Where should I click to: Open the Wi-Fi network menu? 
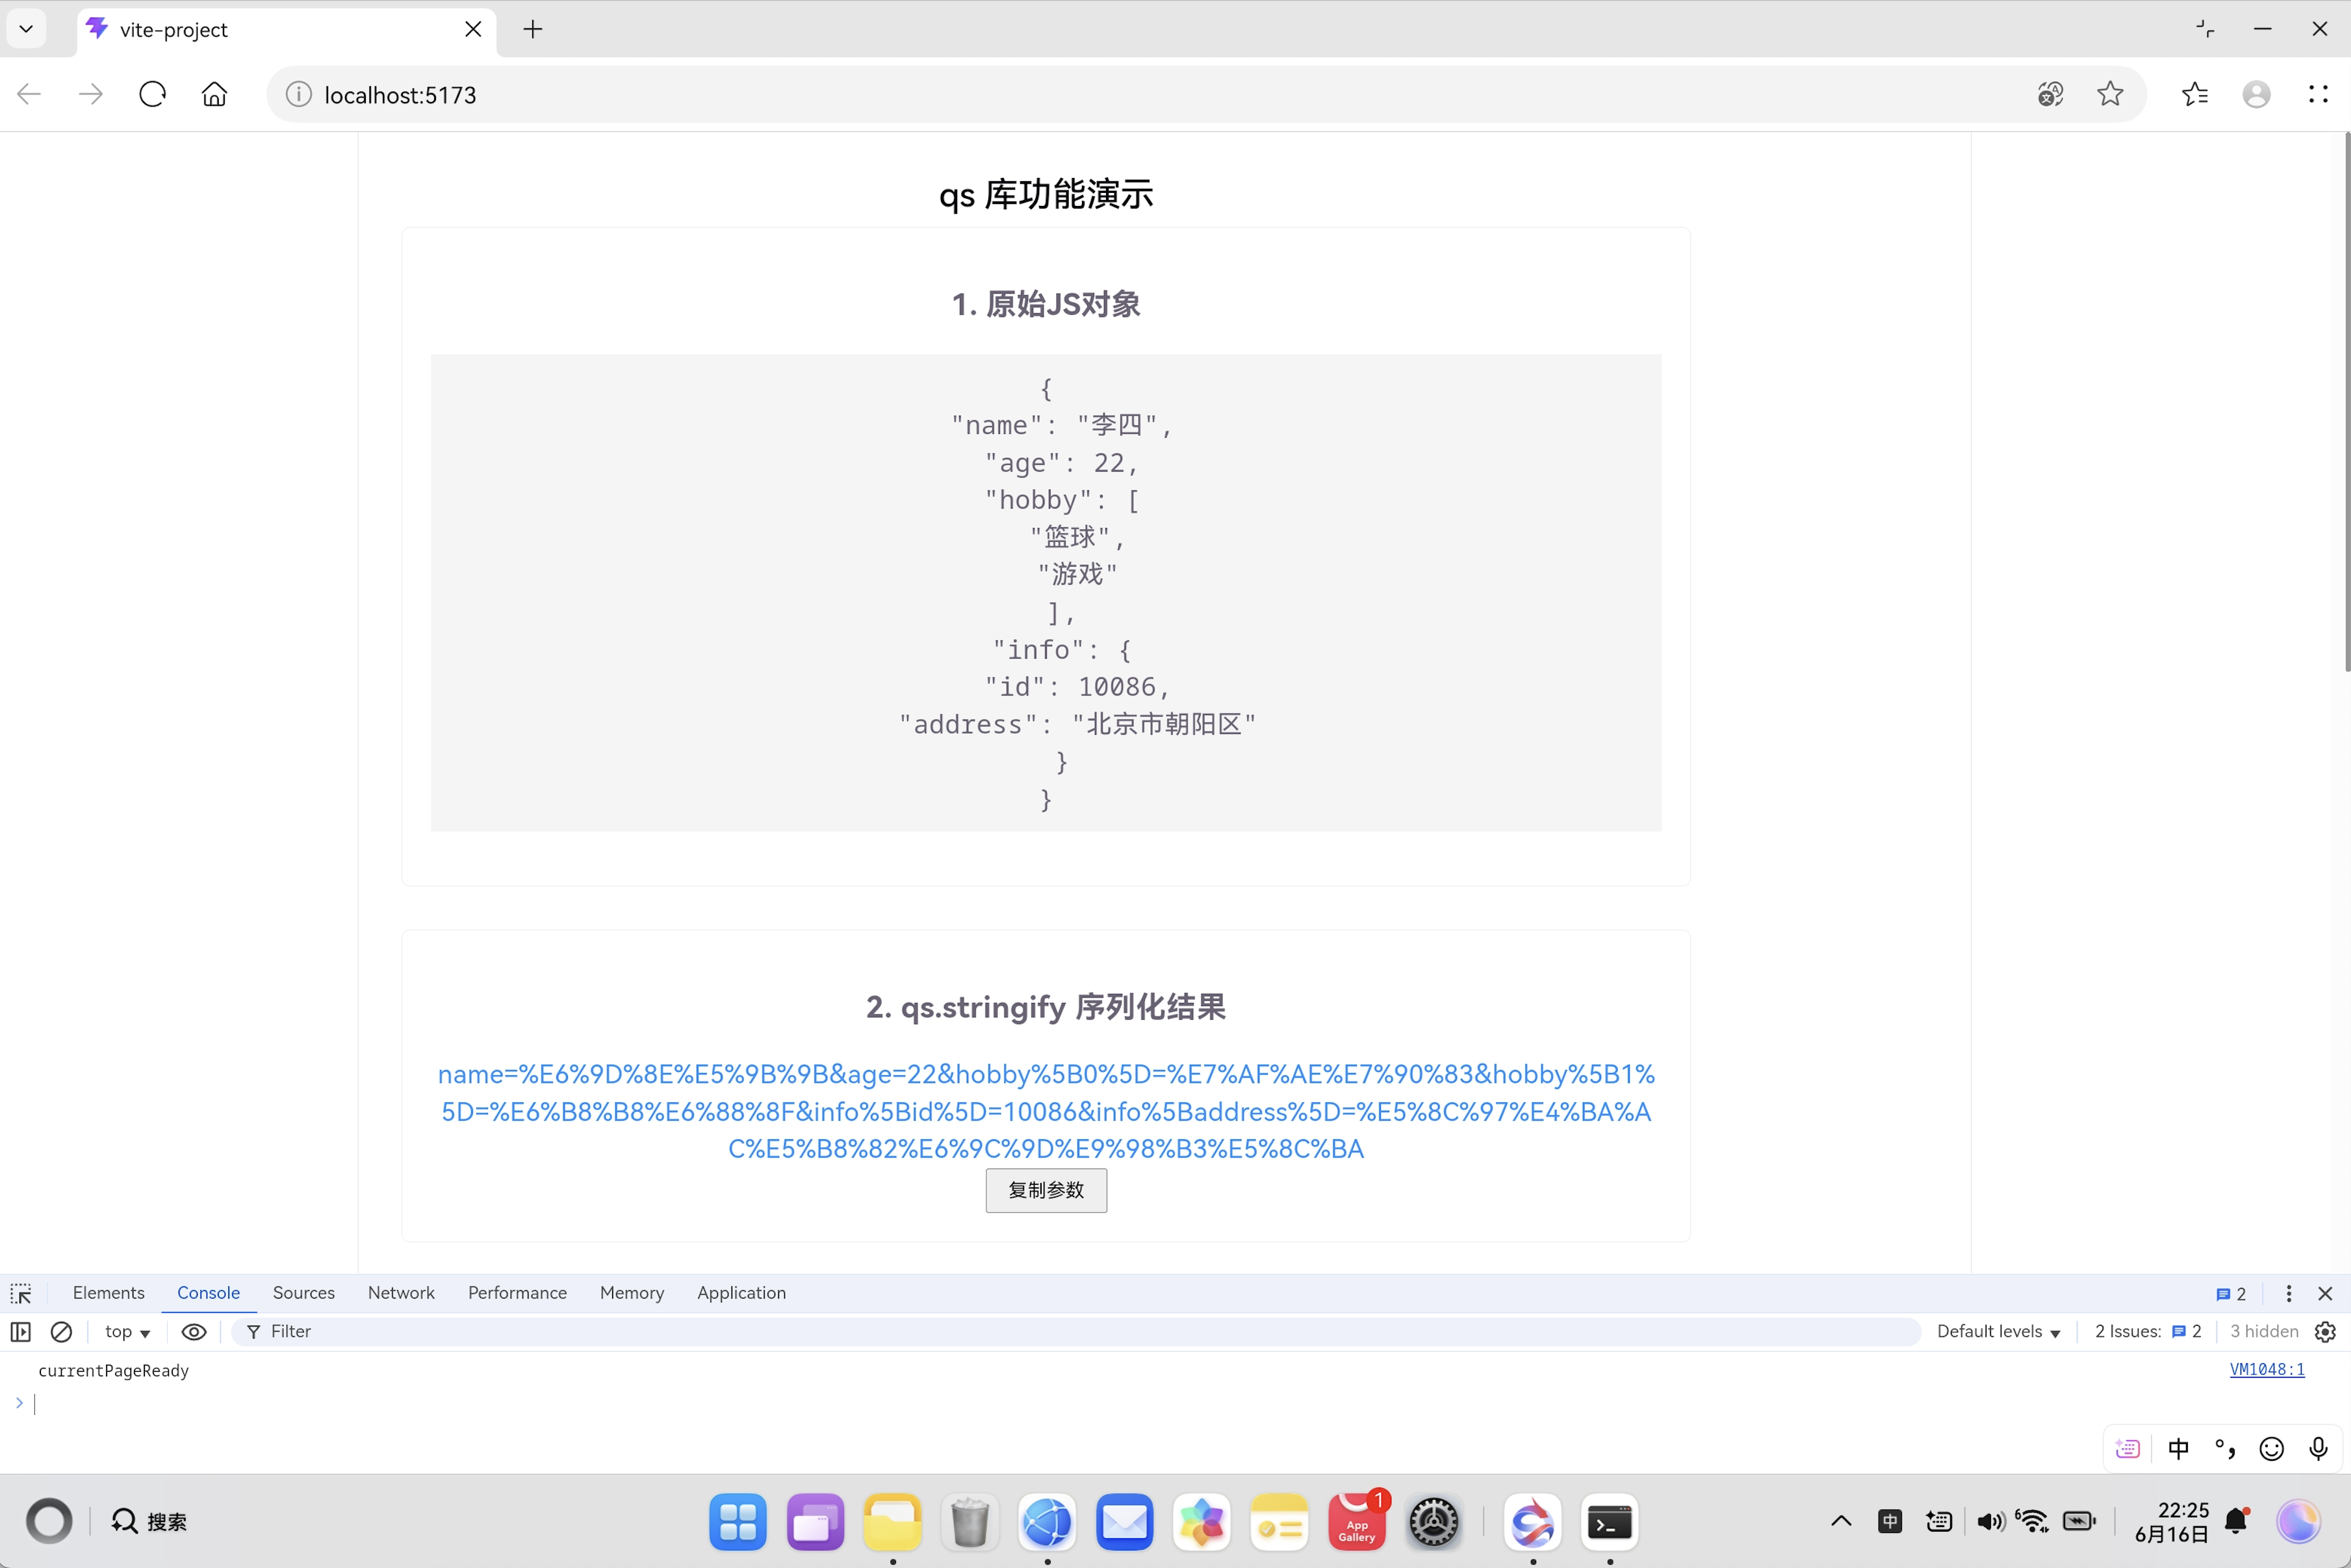pyautogui.click(x=2031, y=1521)
